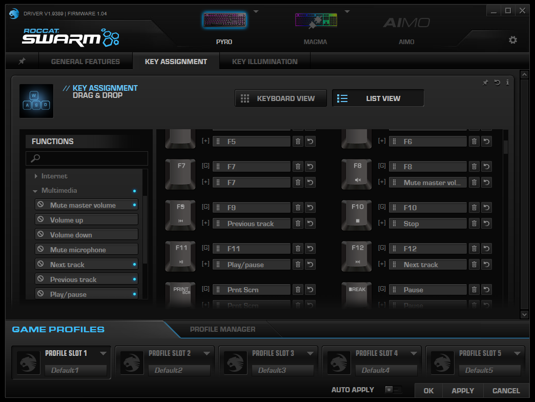Reset the F11 standard [G] assignment
535x402 pixels.
click(x=310, y=249)
